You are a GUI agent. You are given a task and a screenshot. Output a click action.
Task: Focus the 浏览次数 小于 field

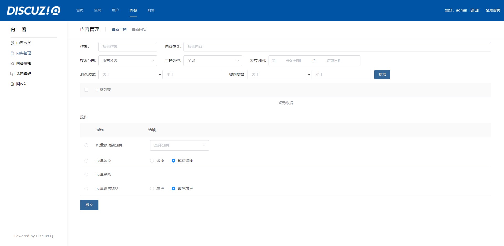192,75
